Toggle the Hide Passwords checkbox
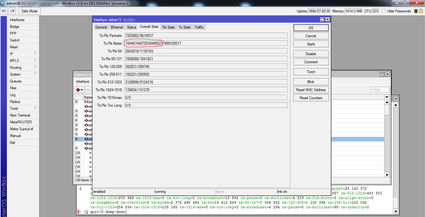The height and width of the screenshot is (217, 425). click(384, 11)
